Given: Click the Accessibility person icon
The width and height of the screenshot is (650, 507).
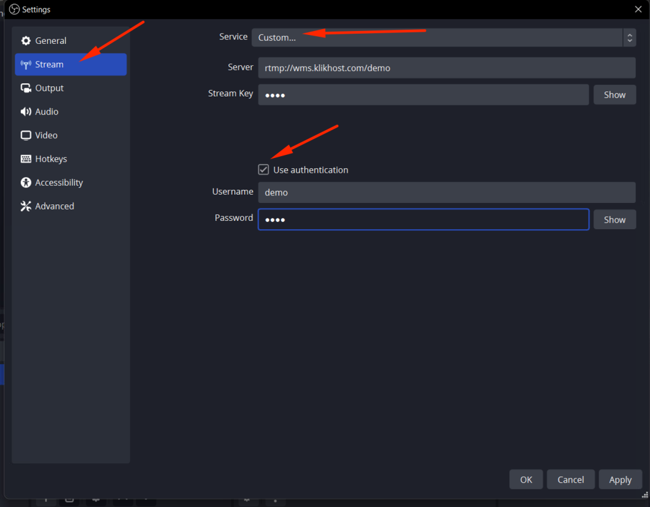Looking at the screenshot, I should coord(25,182).
